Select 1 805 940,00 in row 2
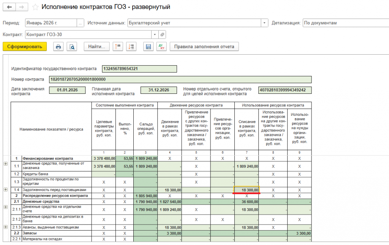The width and height of the screenshot is (389, 245). click(145, 196)
